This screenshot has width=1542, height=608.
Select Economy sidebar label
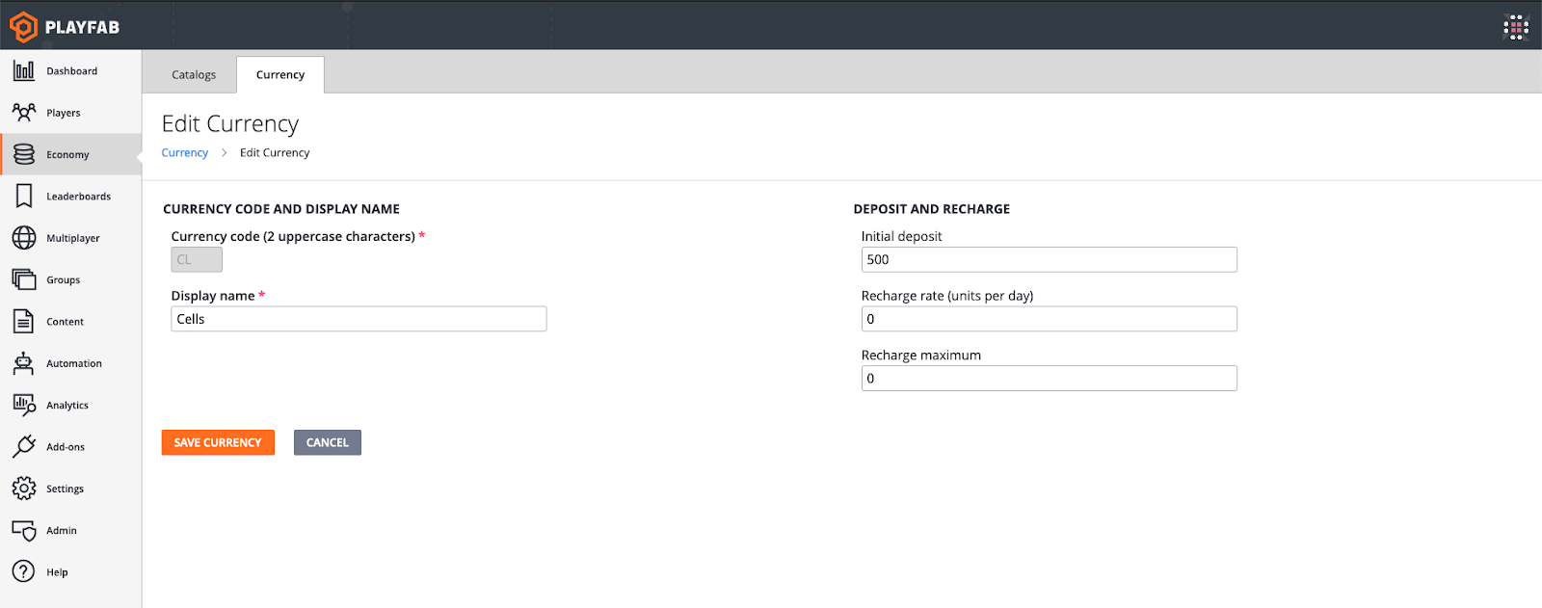(67, 154)
